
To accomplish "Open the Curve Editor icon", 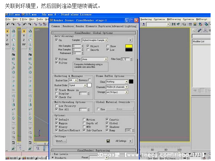I will click(190, 24).
